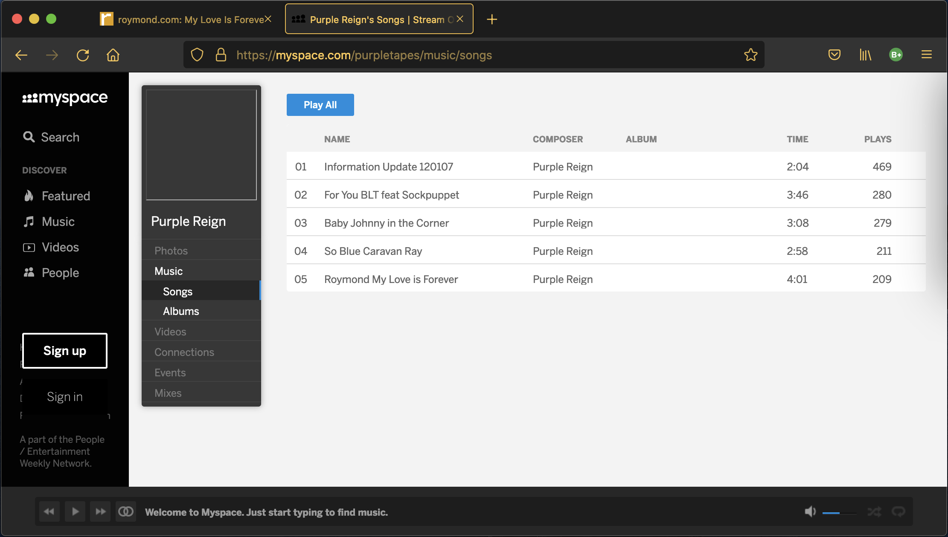The image size is (948, 537).
Task: Play song For You BLT feat Sockpuppet
Action: 392,195
